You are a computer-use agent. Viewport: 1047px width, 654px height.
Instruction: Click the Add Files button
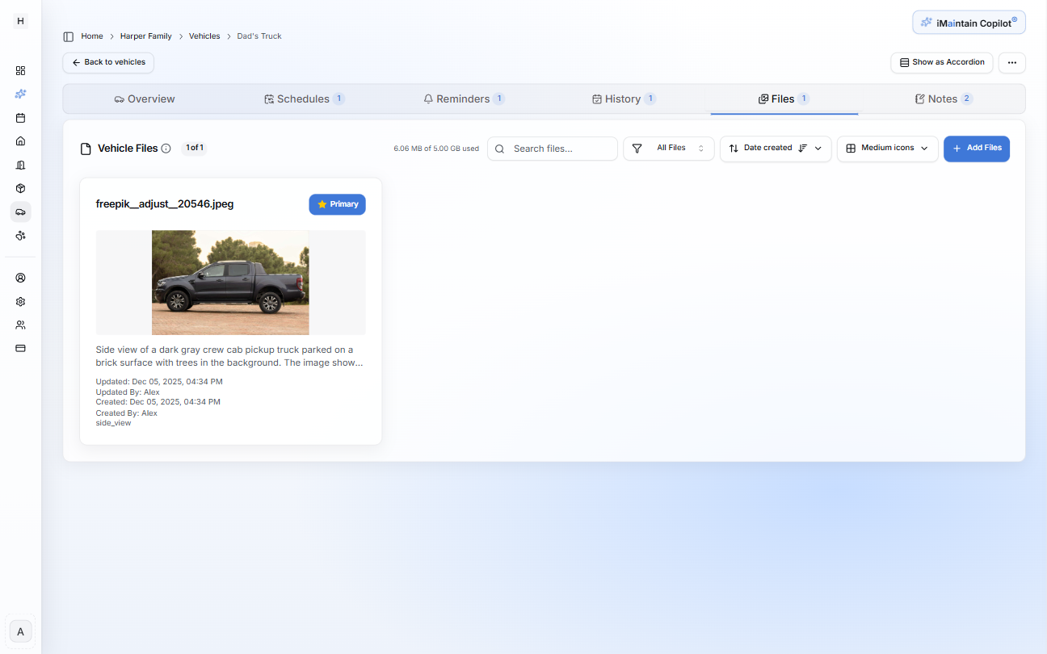pos(977,149)
